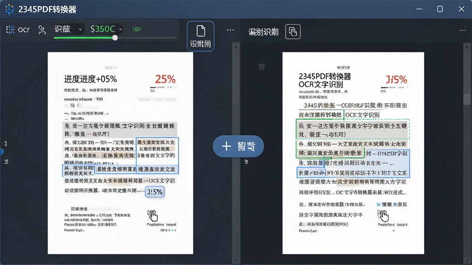Click the copy pages icon in right panel header
Screen dimensions: 472x265
coord(293,32)
